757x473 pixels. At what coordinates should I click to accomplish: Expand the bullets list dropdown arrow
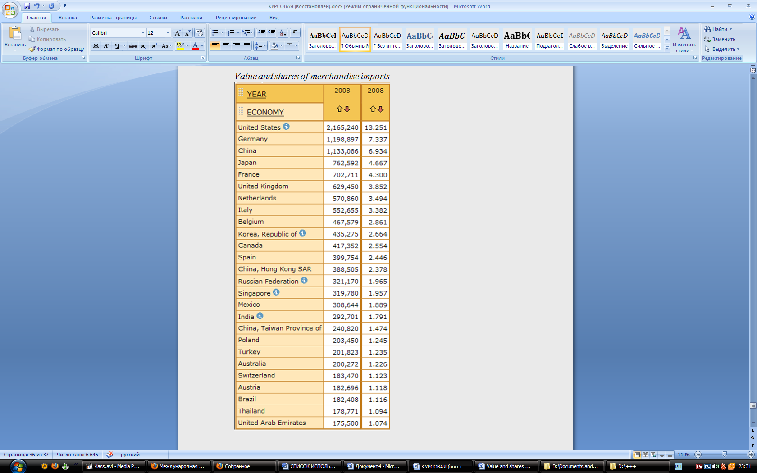222,33
